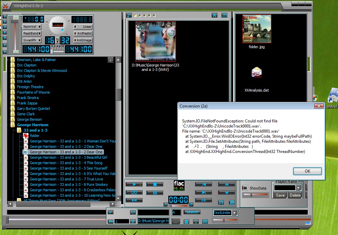Click the previous track button

click(204, 184)
